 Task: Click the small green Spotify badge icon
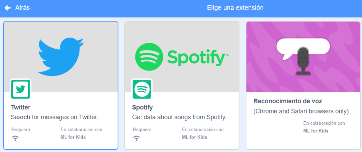click(x=142, y=89)
